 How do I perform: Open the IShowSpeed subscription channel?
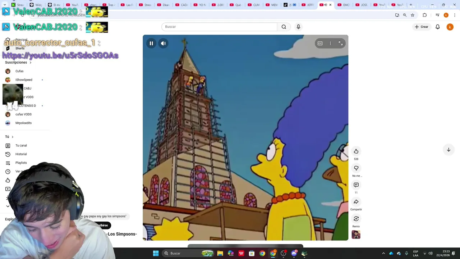pyautogui.click(x=24, y=80)
